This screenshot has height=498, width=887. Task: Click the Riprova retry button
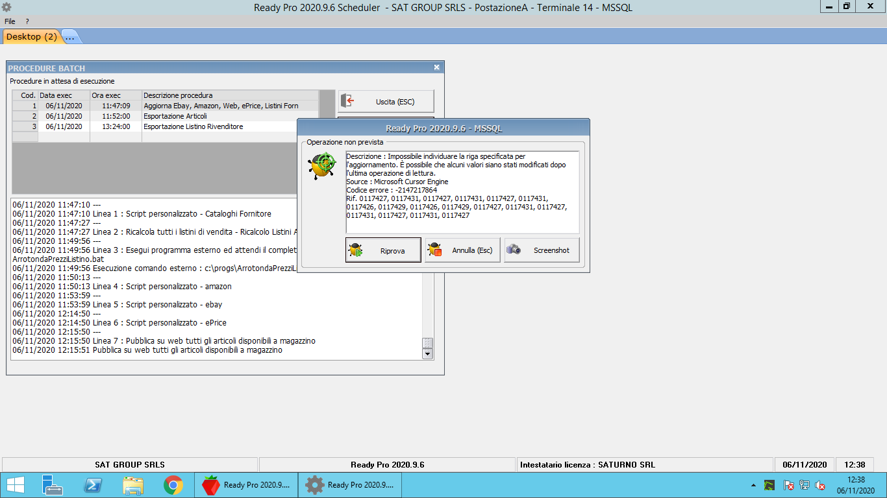click(x=383, y=250)
